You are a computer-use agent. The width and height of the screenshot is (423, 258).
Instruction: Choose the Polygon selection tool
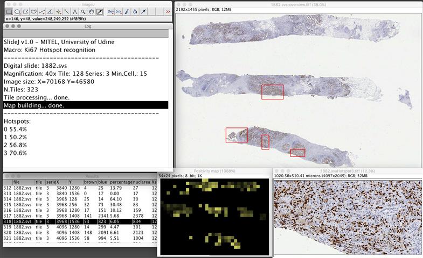(25, 11)
